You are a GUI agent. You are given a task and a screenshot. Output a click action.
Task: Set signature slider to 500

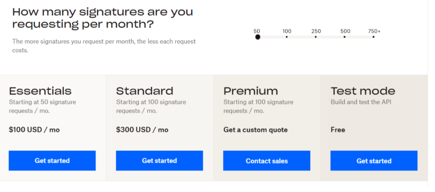(x=345, y=37)
